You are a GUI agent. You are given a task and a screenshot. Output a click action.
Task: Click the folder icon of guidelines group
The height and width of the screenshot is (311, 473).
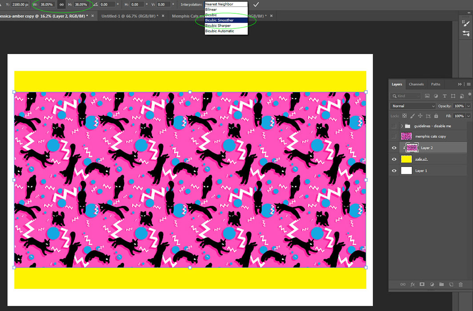point(408,126)
